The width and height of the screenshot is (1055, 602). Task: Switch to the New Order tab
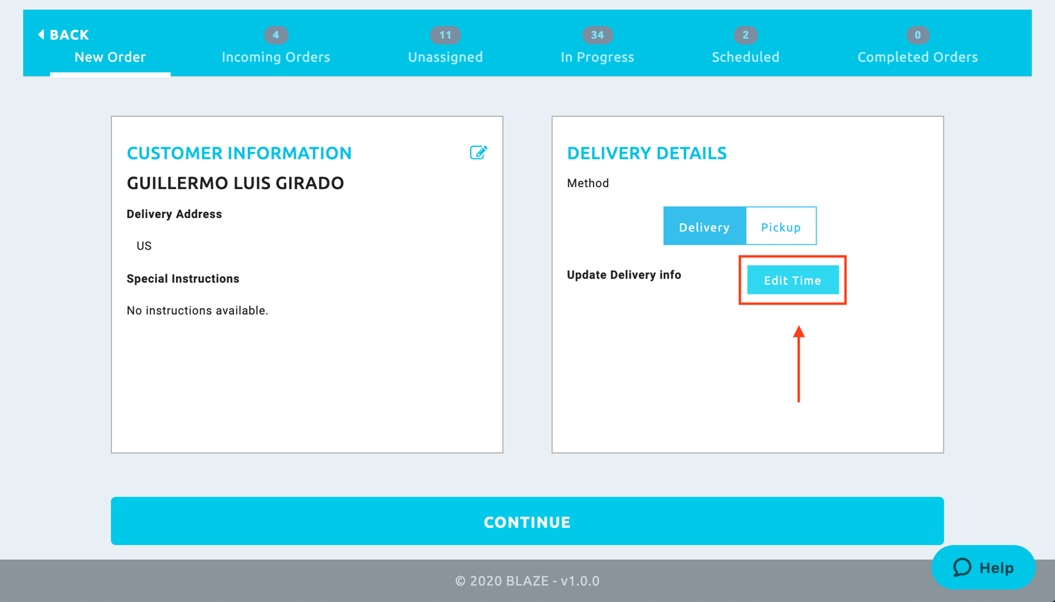110,57
